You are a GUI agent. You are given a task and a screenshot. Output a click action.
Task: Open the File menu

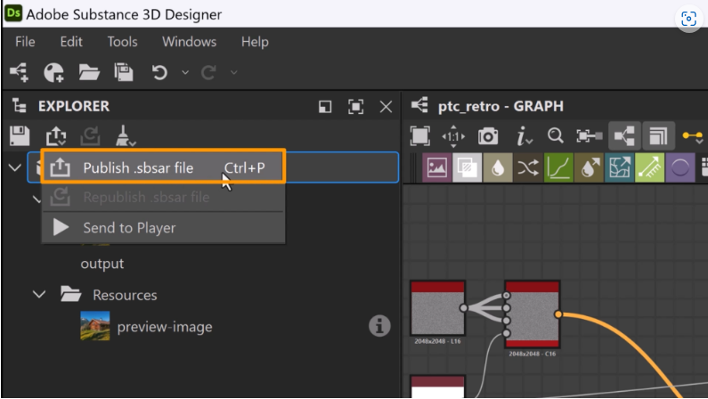(x=25, y=42)
